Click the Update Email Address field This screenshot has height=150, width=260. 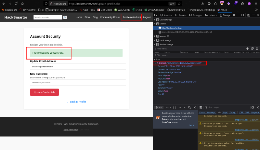(x=78, y=66)
